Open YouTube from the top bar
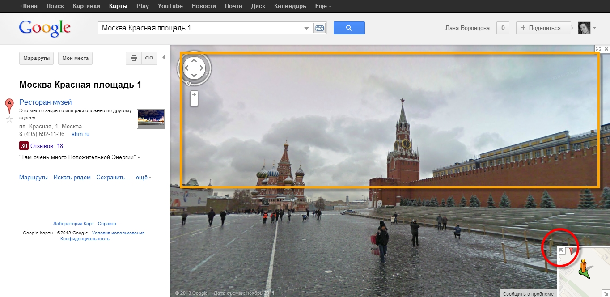This screenshot has width=610, height=297. click(x=170, y=6)
